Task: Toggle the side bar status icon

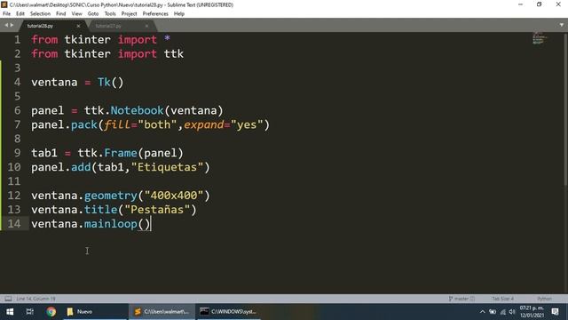Action: point(8,299)
